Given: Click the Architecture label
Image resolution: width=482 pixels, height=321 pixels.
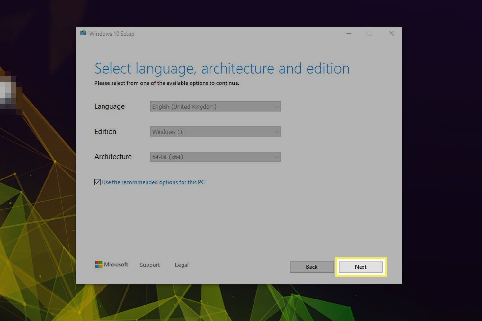Looking at the screenshot, I should [x=113, y=157].
